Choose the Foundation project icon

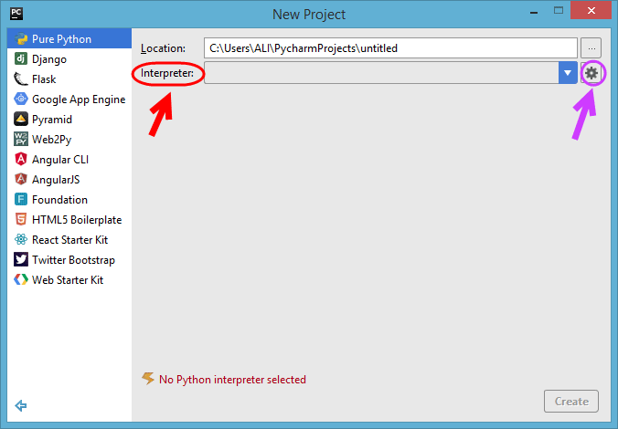click(21, 199)
